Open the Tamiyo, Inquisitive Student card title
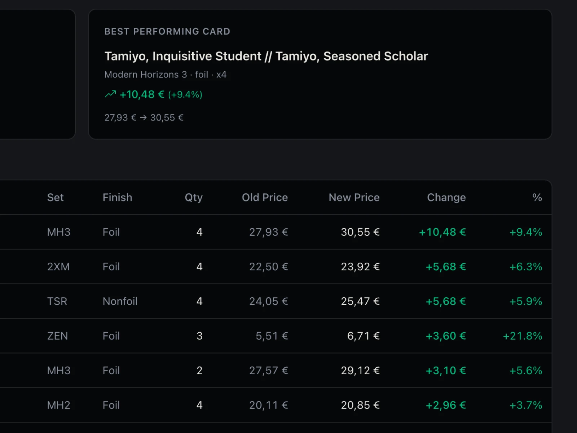Viewport: 577px width, 433px height. pos(266,56)
